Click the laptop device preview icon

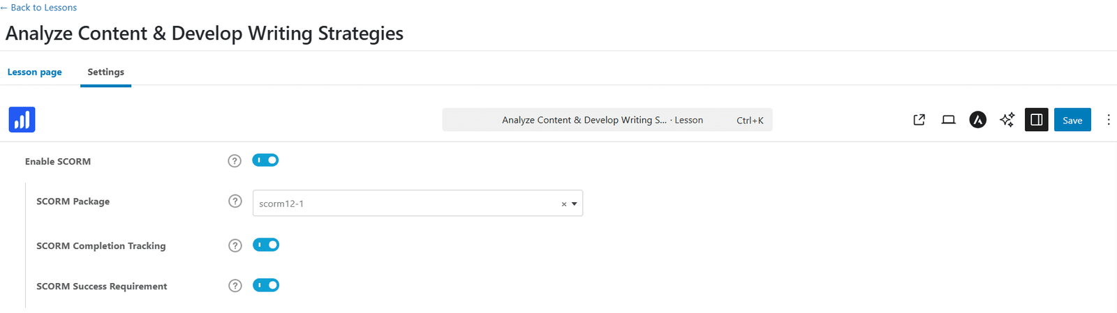(948, 120)
